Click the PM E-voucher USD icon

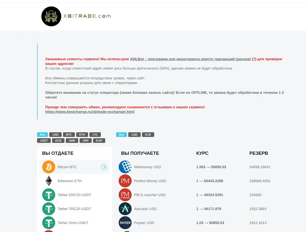pyautogui.click(x=125, y=195)
